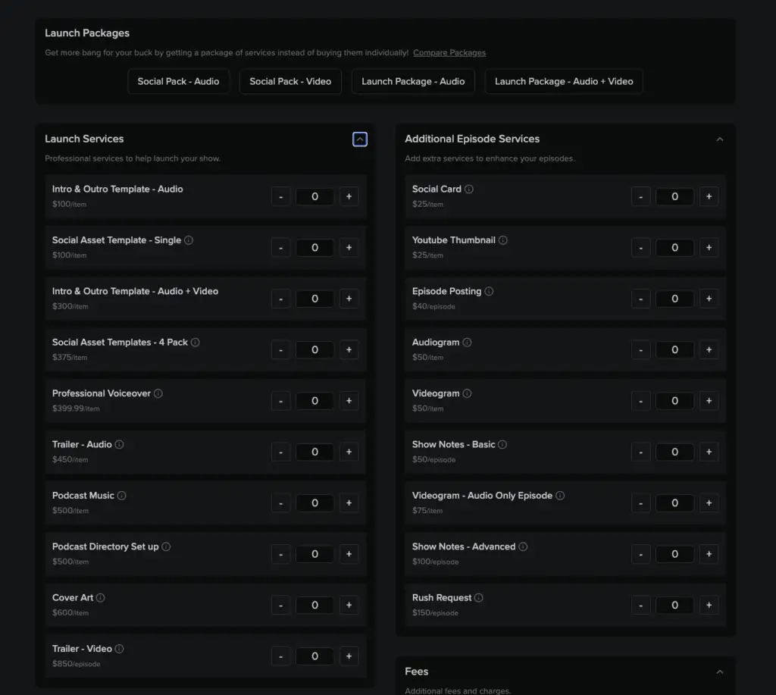Click info icon next to Audiogram
The width and height of the screenshot is (776, 695).
point(467,343)
